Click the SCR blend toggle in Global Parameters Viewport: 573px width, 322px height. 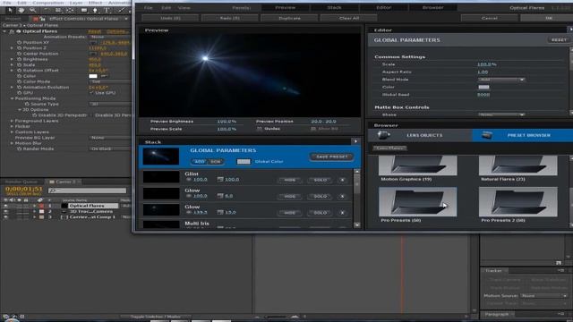coord(216,161)
